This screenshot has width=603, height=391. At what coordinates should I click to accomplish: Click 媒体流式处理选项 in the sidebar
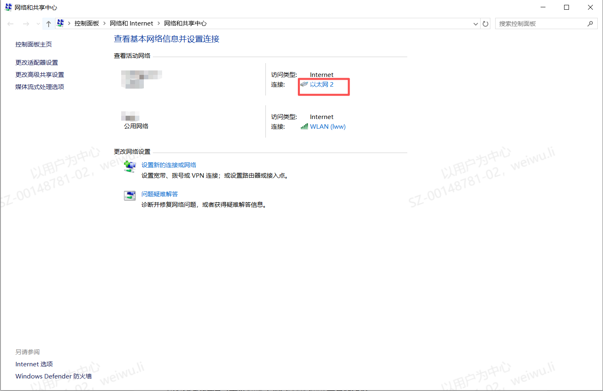[x=39, y=87]
